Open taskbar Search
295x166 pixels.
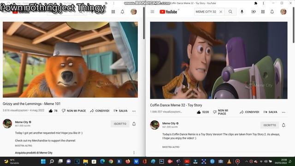coord(52,161)
